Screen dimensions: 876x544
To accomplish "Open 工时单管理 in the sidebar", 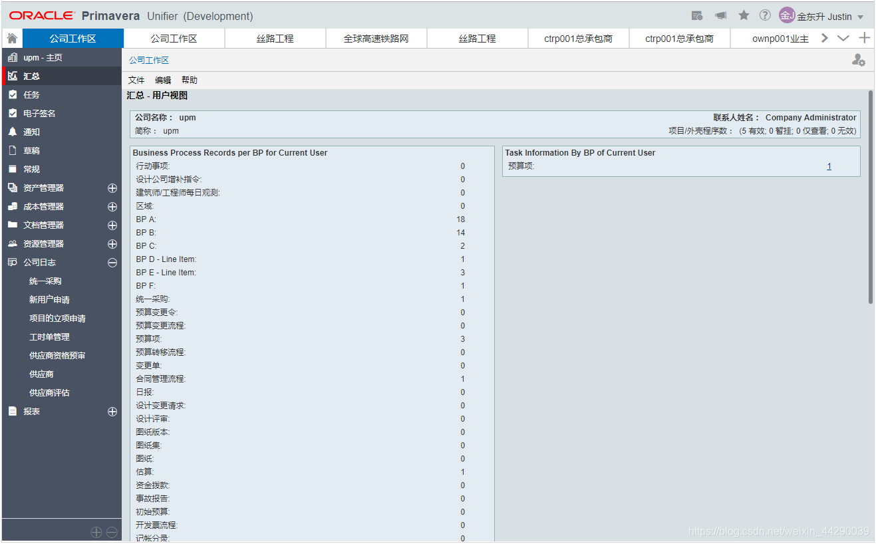I will 49,337.
